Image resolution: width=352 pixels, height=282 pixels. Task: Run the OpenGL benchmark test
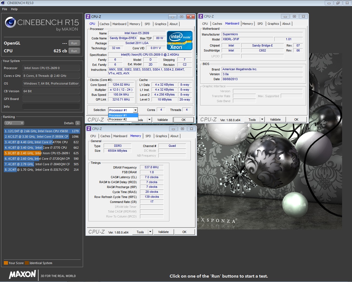click(x=74, y=43)
